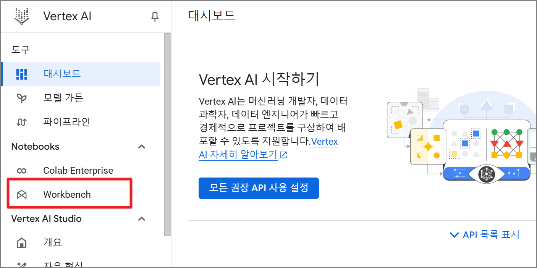Collapse the Notebooks section chevron
The image size is (537, 268).
pyautogui.click(x=142, y=147)
